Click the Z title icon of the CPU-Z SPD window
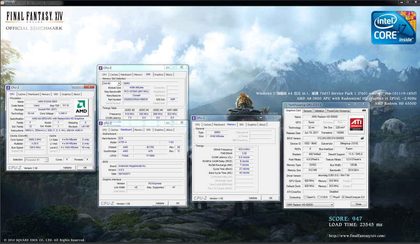Viewport: 420px width, 244px height. [100, 68]
